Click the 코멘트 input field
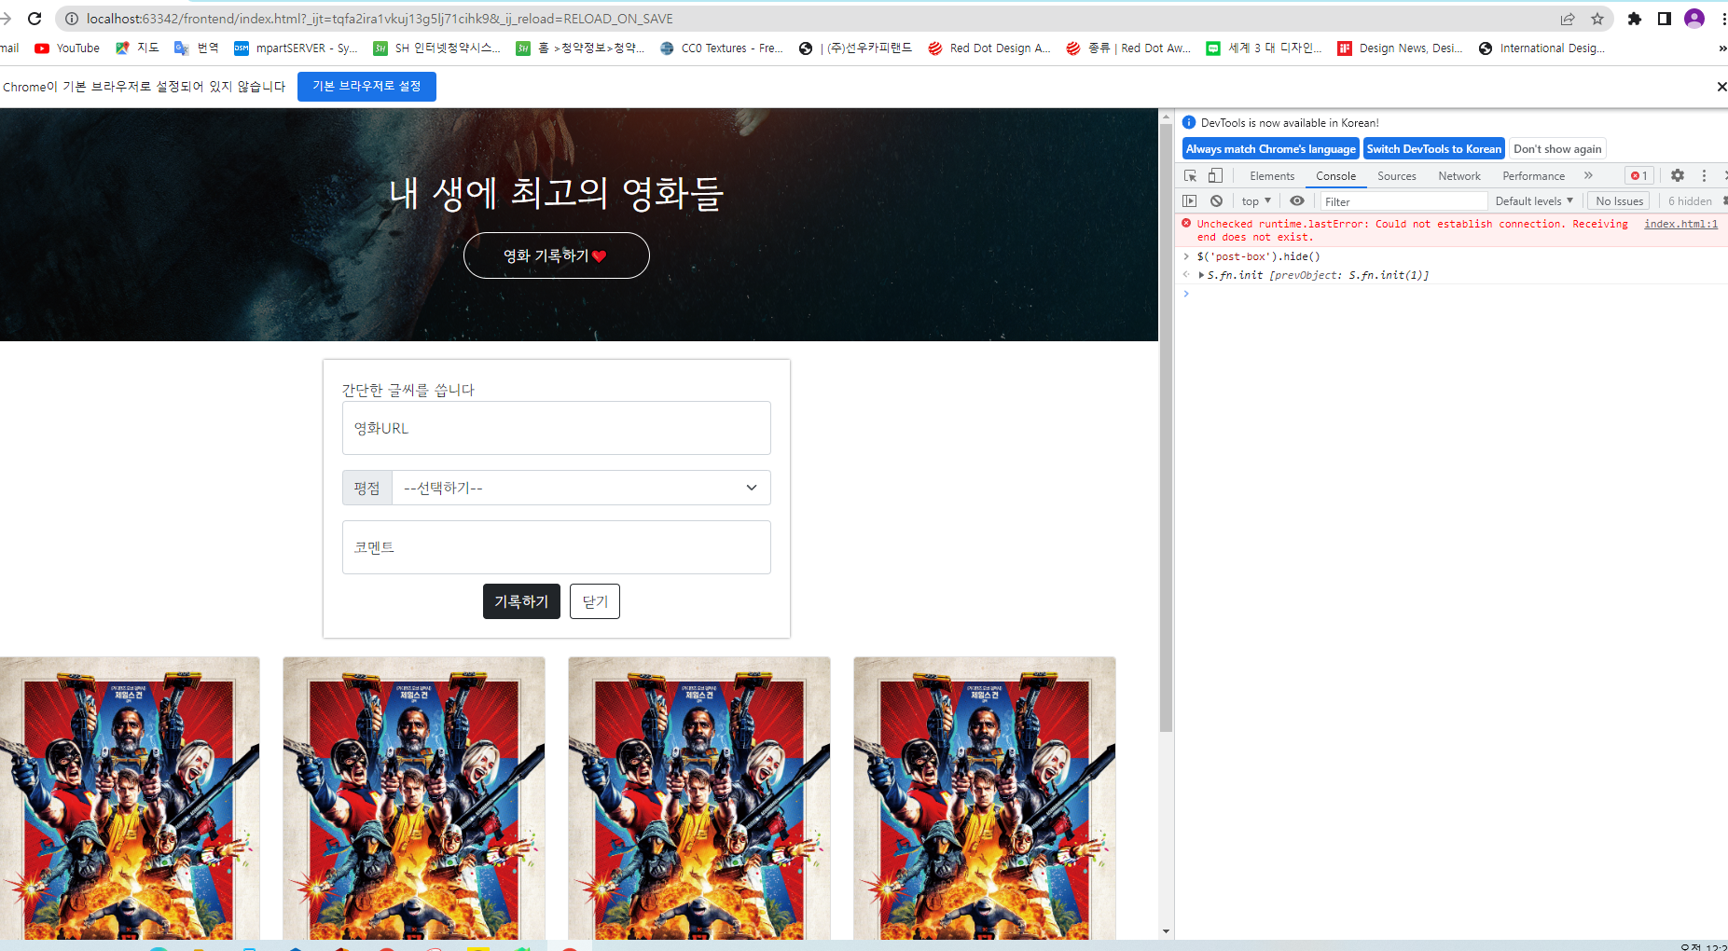The width and height of the screenshot is (1728, 951). point(556,547)
